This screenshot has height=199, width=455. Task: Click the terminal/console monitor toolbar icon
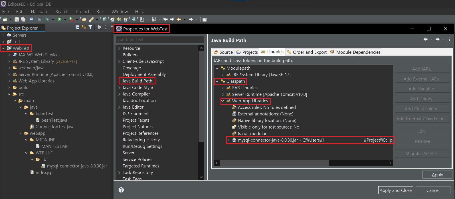(31, 19)
